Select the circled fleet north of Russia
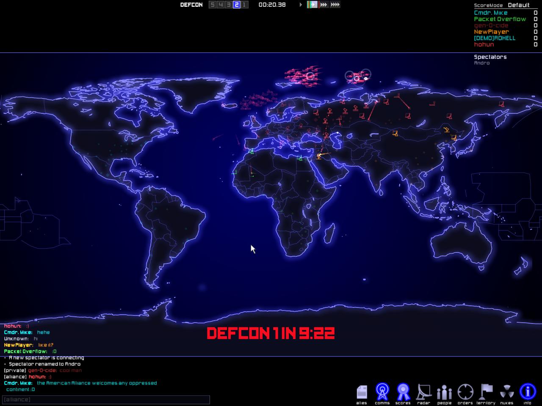The width and height of the screenshot is (542, 406). (x=358, y=77)
